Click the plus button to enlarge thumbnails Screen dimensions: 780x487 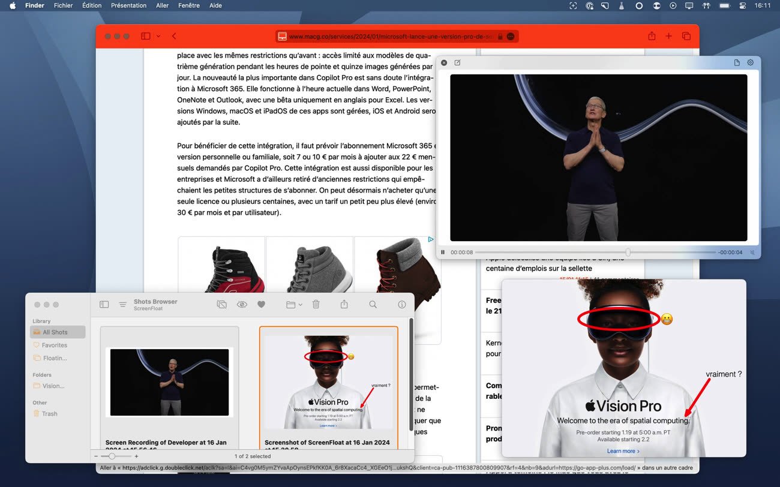click(136, 456)
